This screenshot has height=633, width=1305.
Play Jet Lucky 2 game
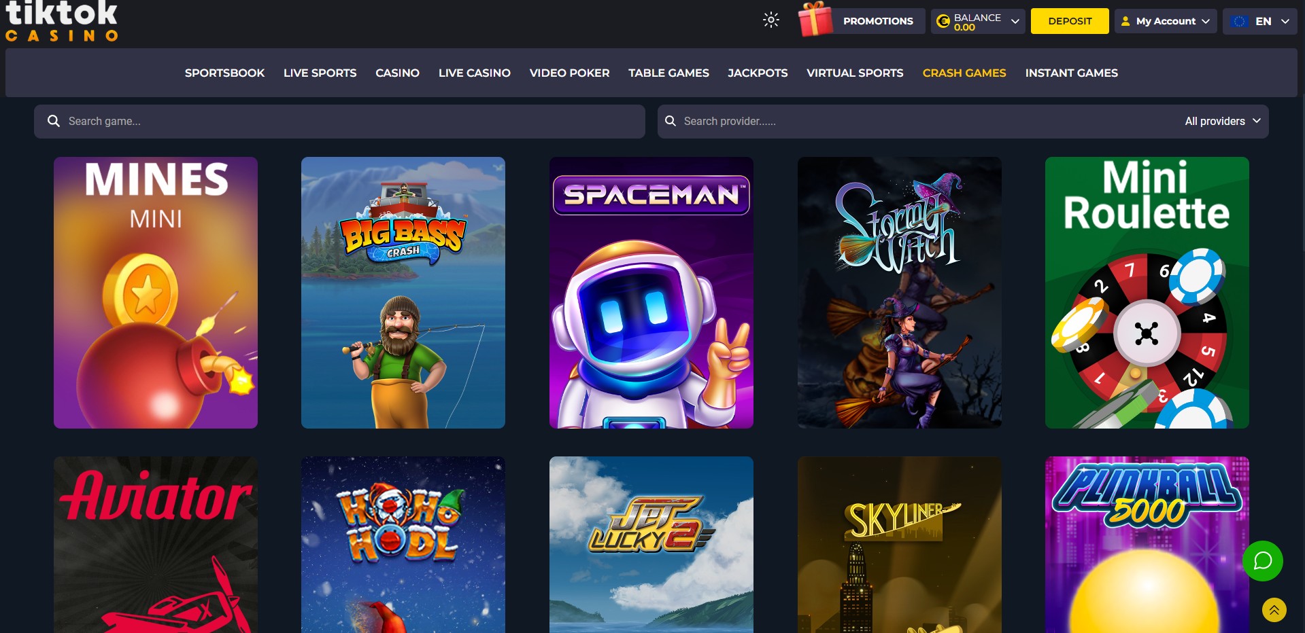click(x=651, y=545)
